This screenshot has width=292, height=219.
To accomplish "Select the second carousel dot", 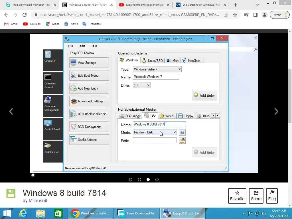I will coord(139,180).
